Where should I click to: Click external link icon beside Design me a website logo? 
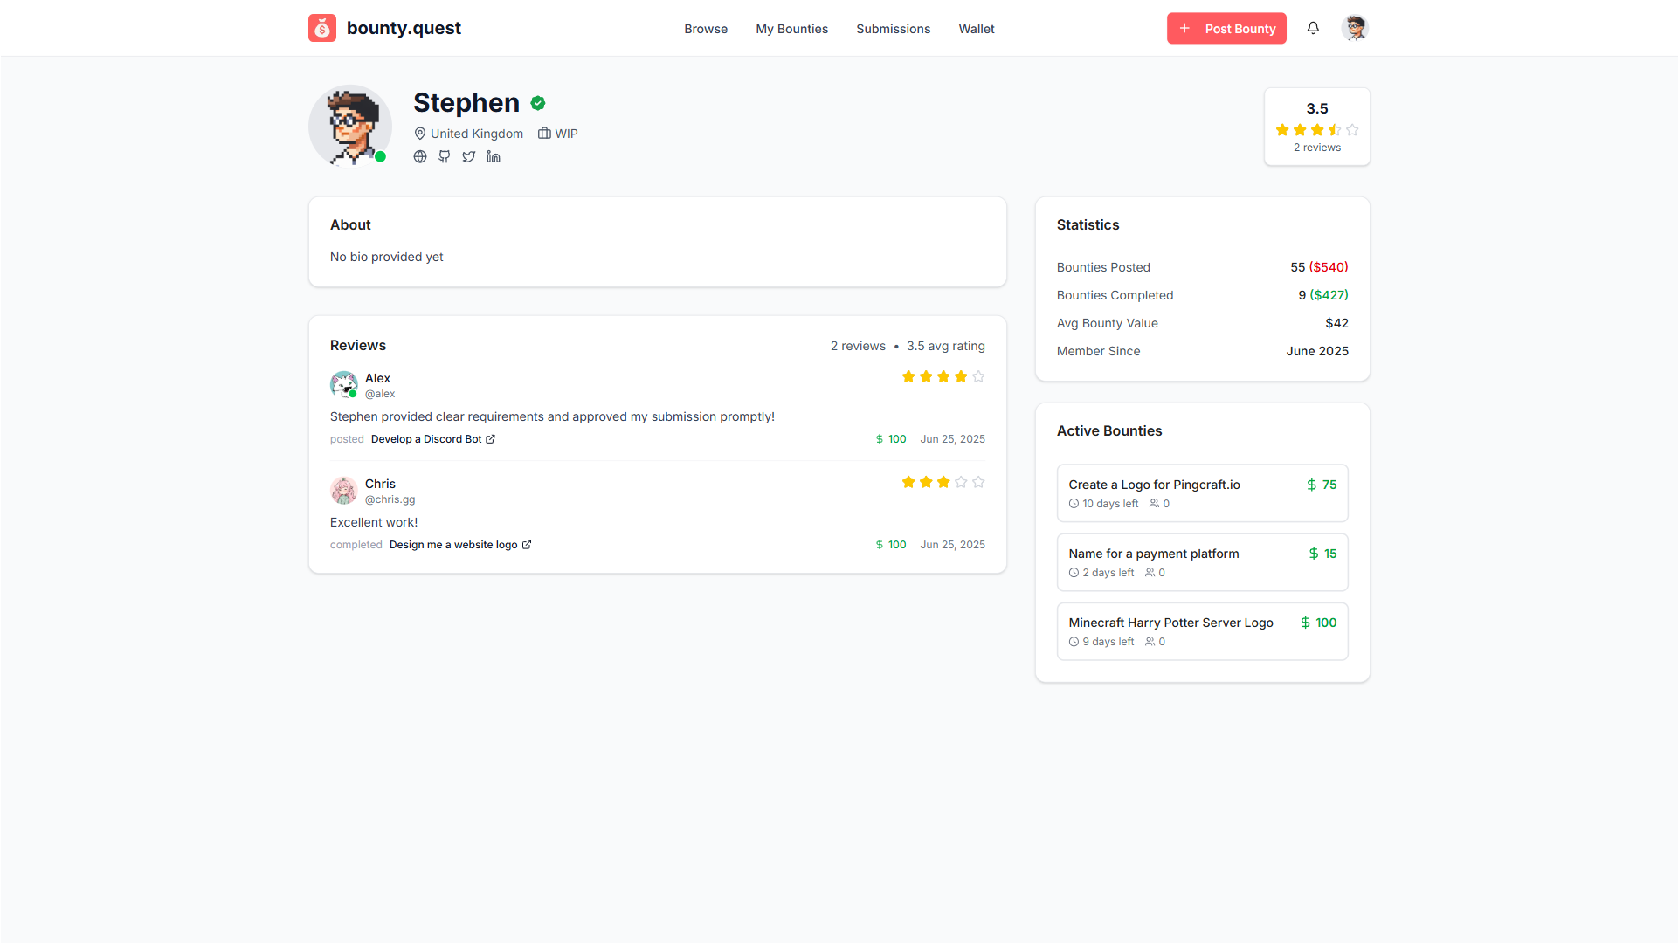527,545
